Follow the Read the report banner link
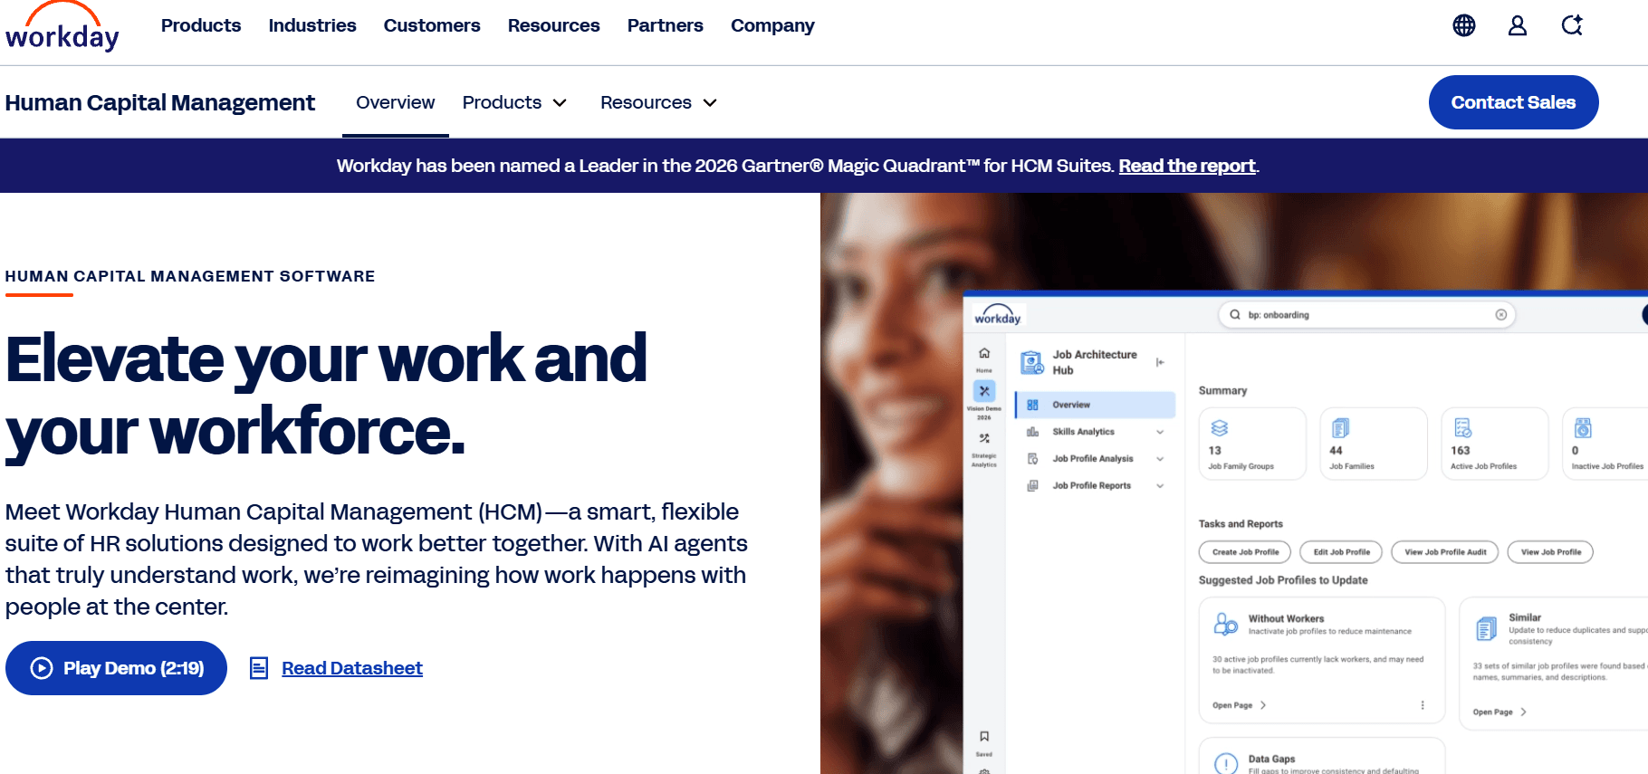This screenshot has width=1648, height=774. pos(1187,166)
